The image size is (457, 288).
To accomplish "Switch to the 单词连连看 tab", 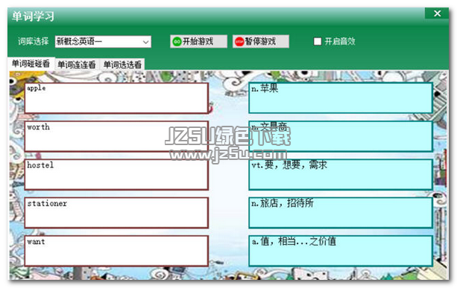I will click(x=77, y=64).
